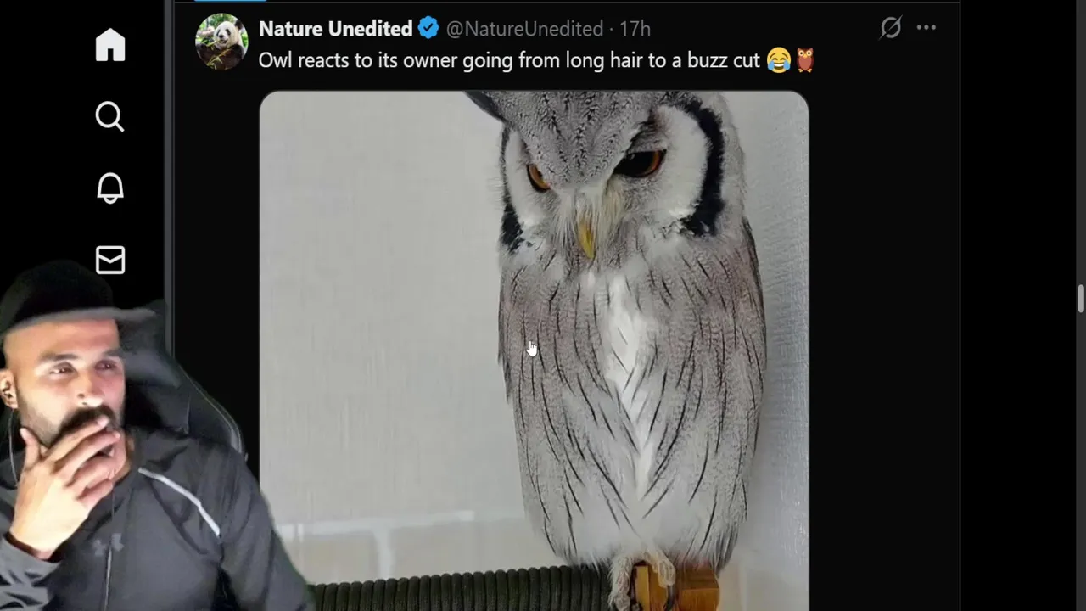Click the active blue tab indicator
Screen dimensions: 1086x611
tap(230, 1)
